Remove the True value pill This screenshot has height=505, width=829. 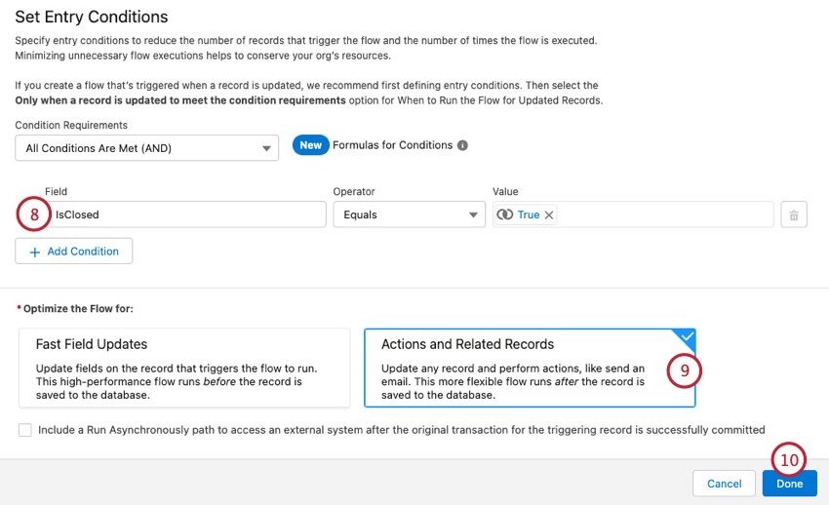(549, 214)
